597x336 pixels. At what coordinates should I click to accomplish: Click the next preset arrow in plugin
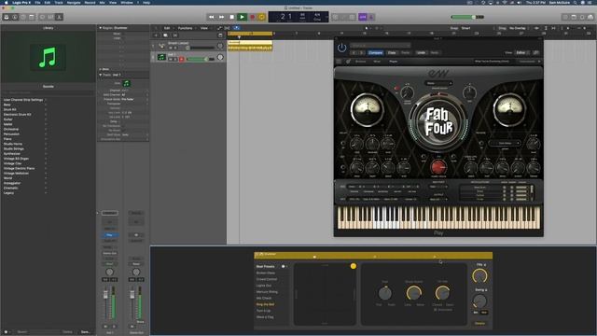pos(361,52)
